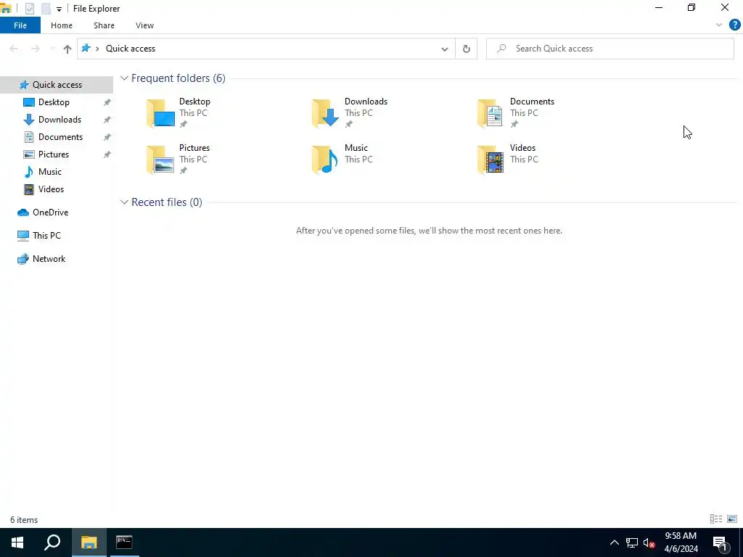The height and width of the screenshot is (557, 743).
Task: Open the Windows Start menu
Action: click(17, 542)
